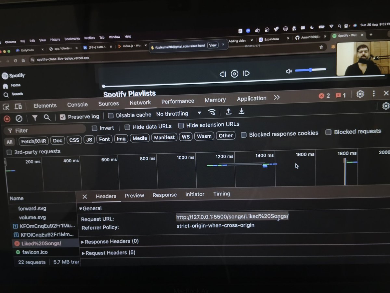Toggle the Preserve log checkbox
This screenshot has height=293, width=390.
coord(63,117)
